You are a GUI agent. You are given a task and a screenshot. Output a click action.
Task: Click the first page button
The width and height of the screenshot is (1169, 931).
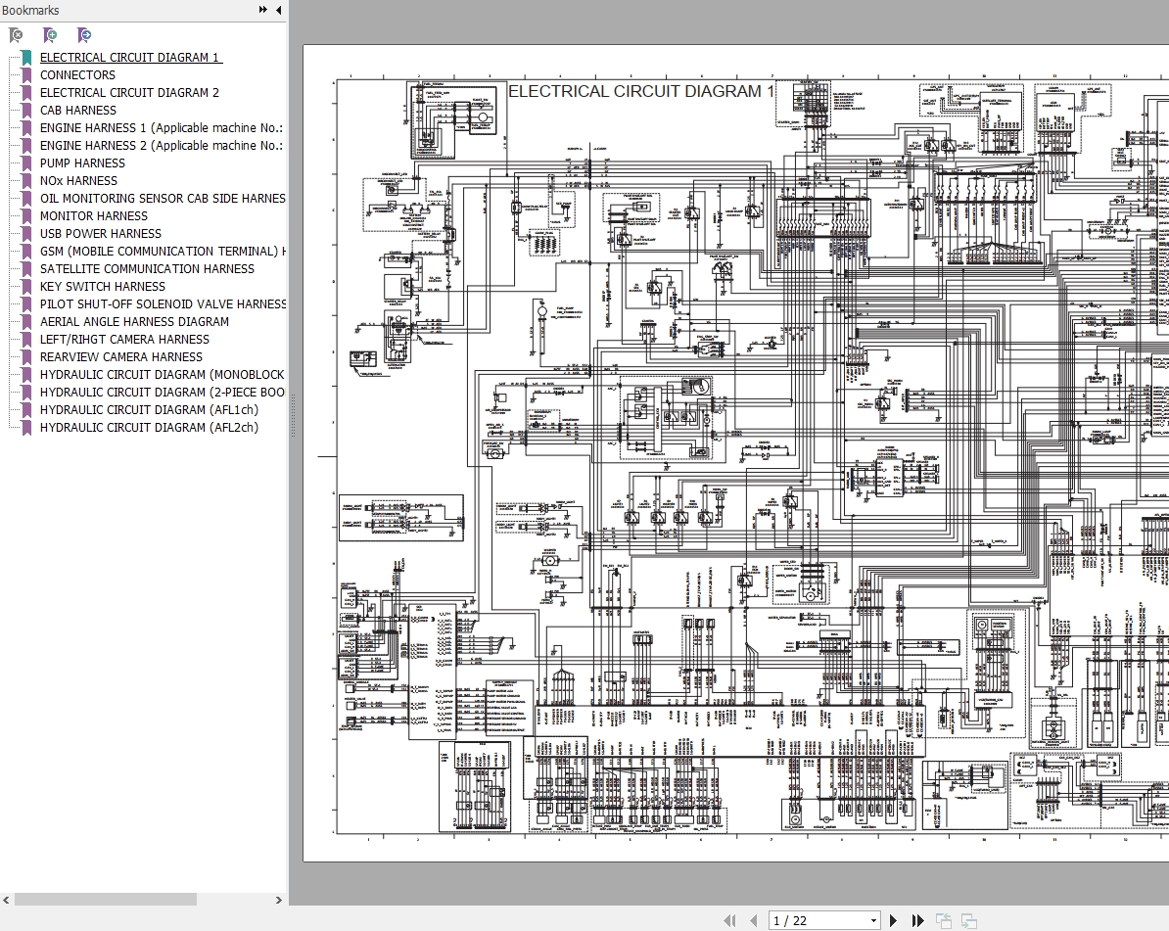pyautogui.click(x=729, y=920)
